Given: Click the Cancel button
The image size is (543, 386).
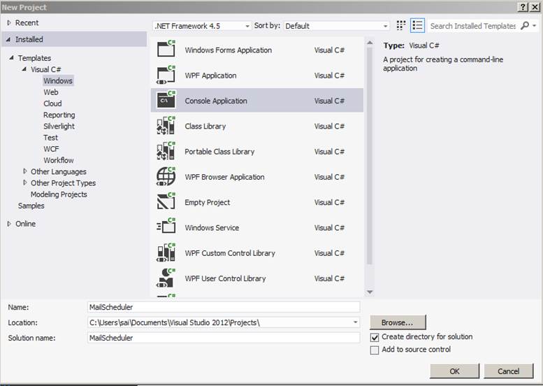Looking at the screenshot, I should 508,371.
